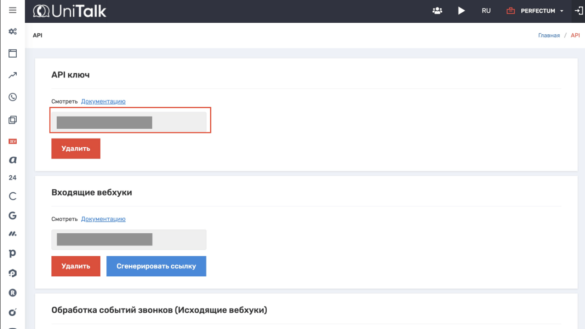Click the incoming webhook URL field
585x329 pixels.
click(x=129, y=240)
